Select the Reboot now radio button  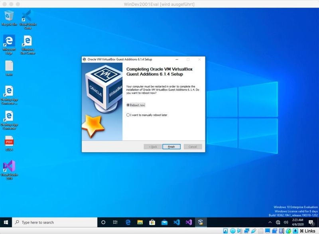point(128,105)
